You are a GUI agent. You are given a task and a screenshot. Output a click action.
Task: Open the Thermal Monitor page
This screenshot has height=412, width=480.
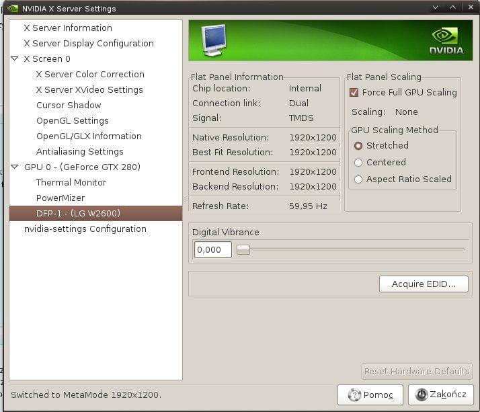[x=71, y=182]
